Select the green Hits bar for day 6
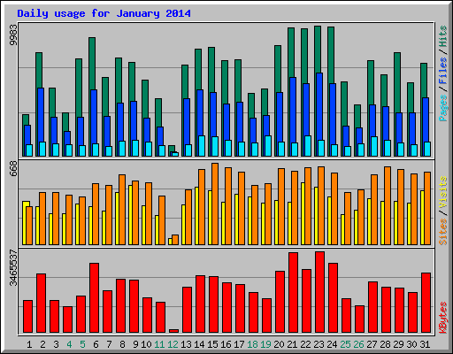 [x=92, y=64]
